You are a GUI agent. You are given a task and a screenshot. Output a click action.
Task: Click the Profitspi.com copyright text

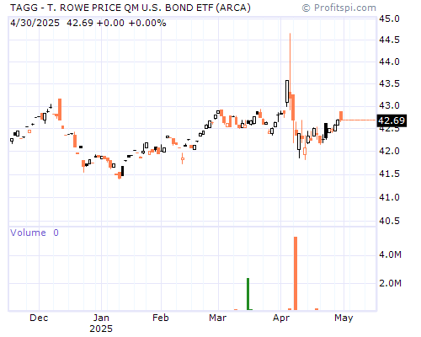coord(339,8)
